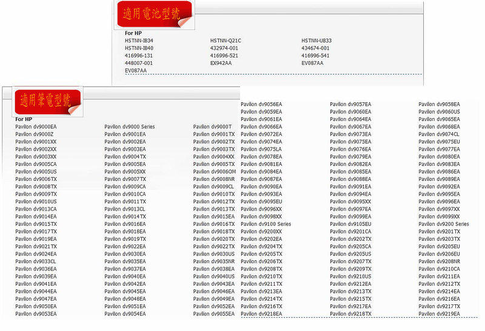Select Pavilion dv9004TX in the list
The width and height of the screenshot is (485, 331).
point(125,157)
